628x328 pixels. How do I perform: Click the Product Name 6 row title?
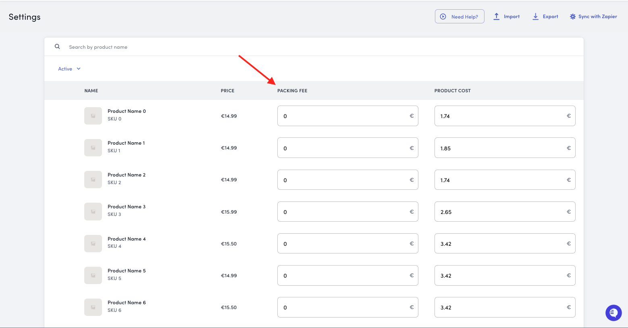tap(127, 303)
